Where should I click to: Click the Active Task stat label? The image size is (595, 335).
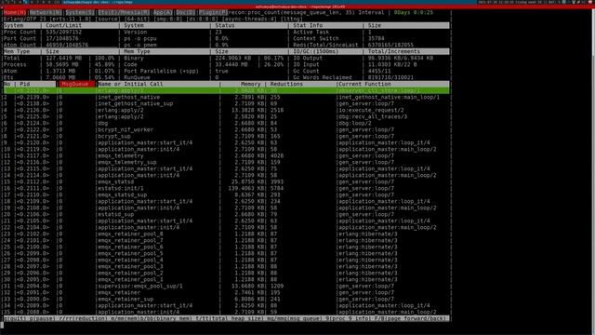[311, 32]
